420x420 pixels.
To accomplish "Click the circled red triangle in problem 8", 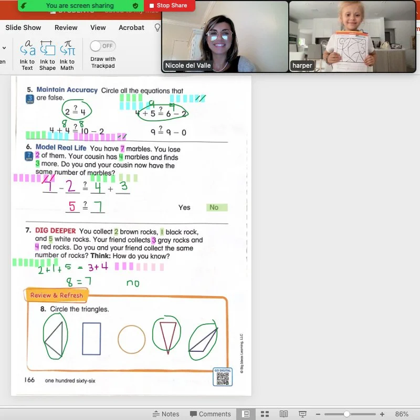I will coord(167,337).
